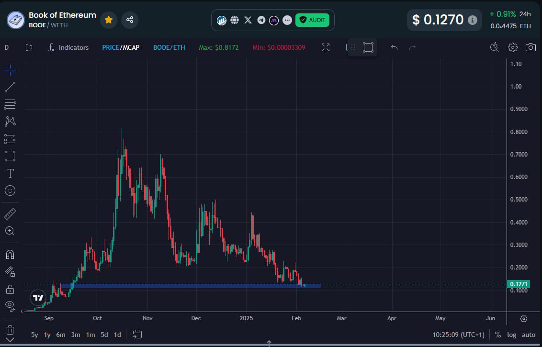
Task: Expand the drawing toolbar bottom chevron
Action: 10,340
